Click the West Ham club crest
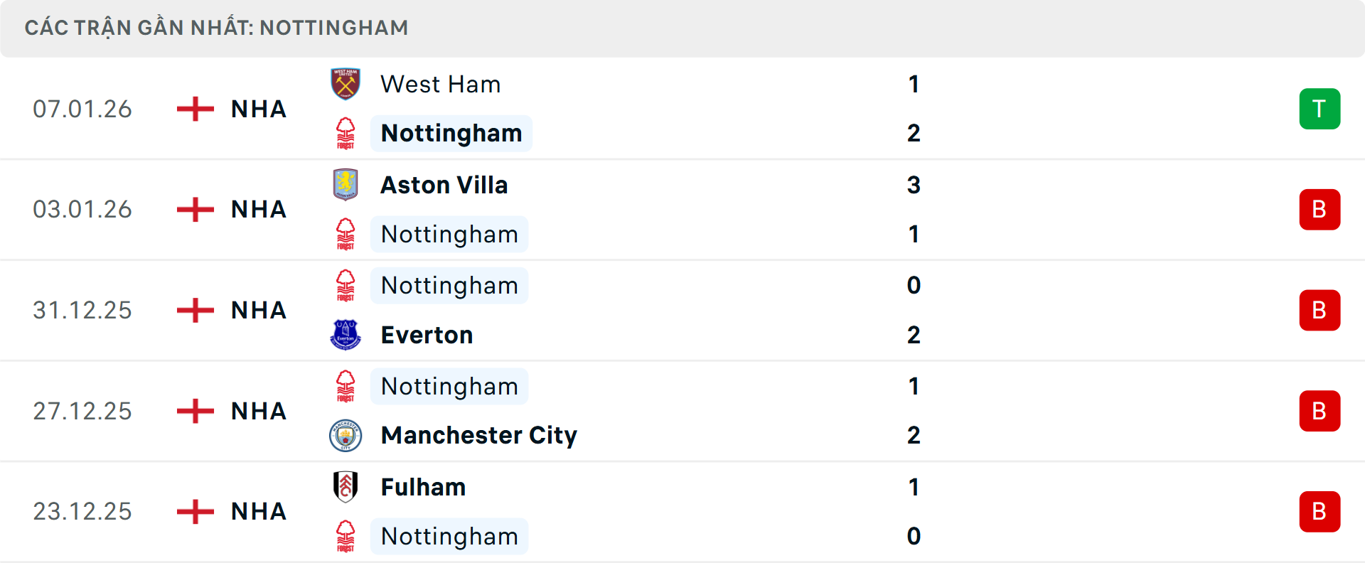Image resolution: width=1365 pixels, height=563 pixels. coord(346,84)
